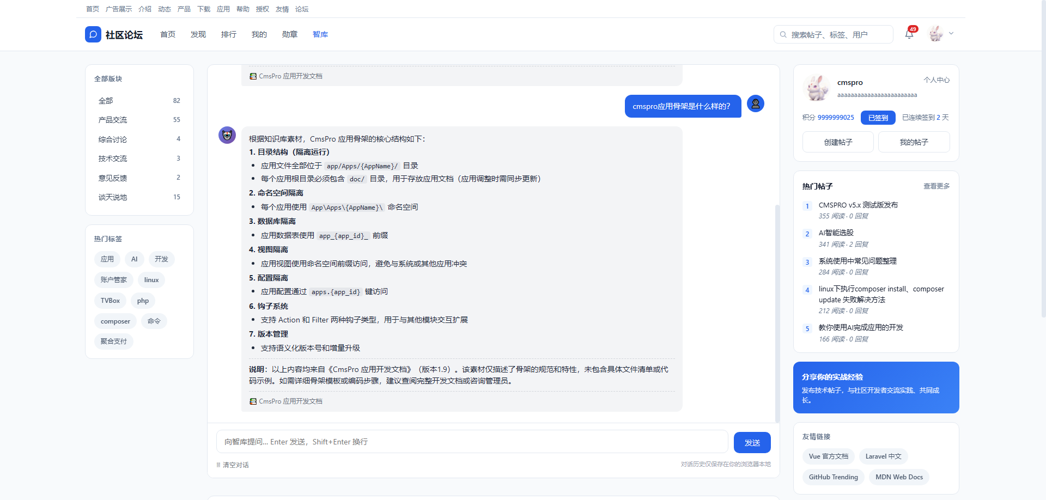Open the 个人中心 link
Image resolution: width=1046 pixels, height=500 pixels.
[936, 80]
